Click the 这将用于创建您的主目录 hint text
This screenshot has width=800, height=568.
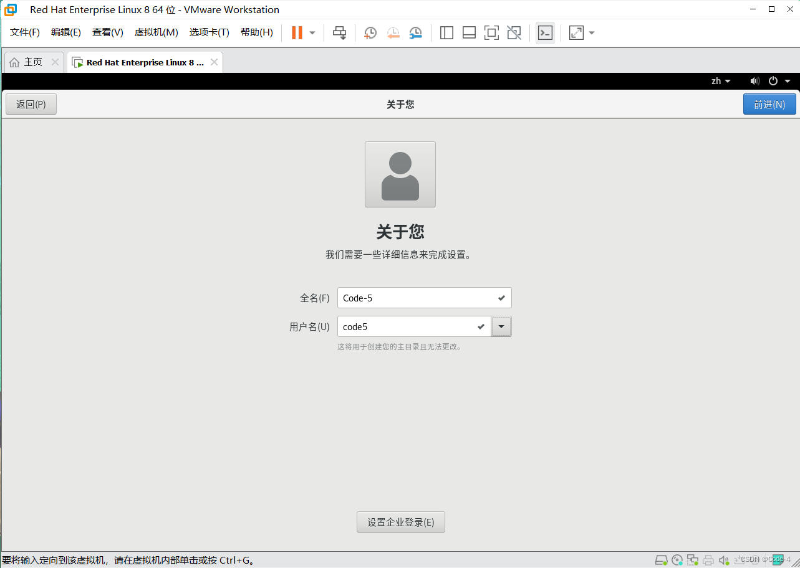coord(399,347)
